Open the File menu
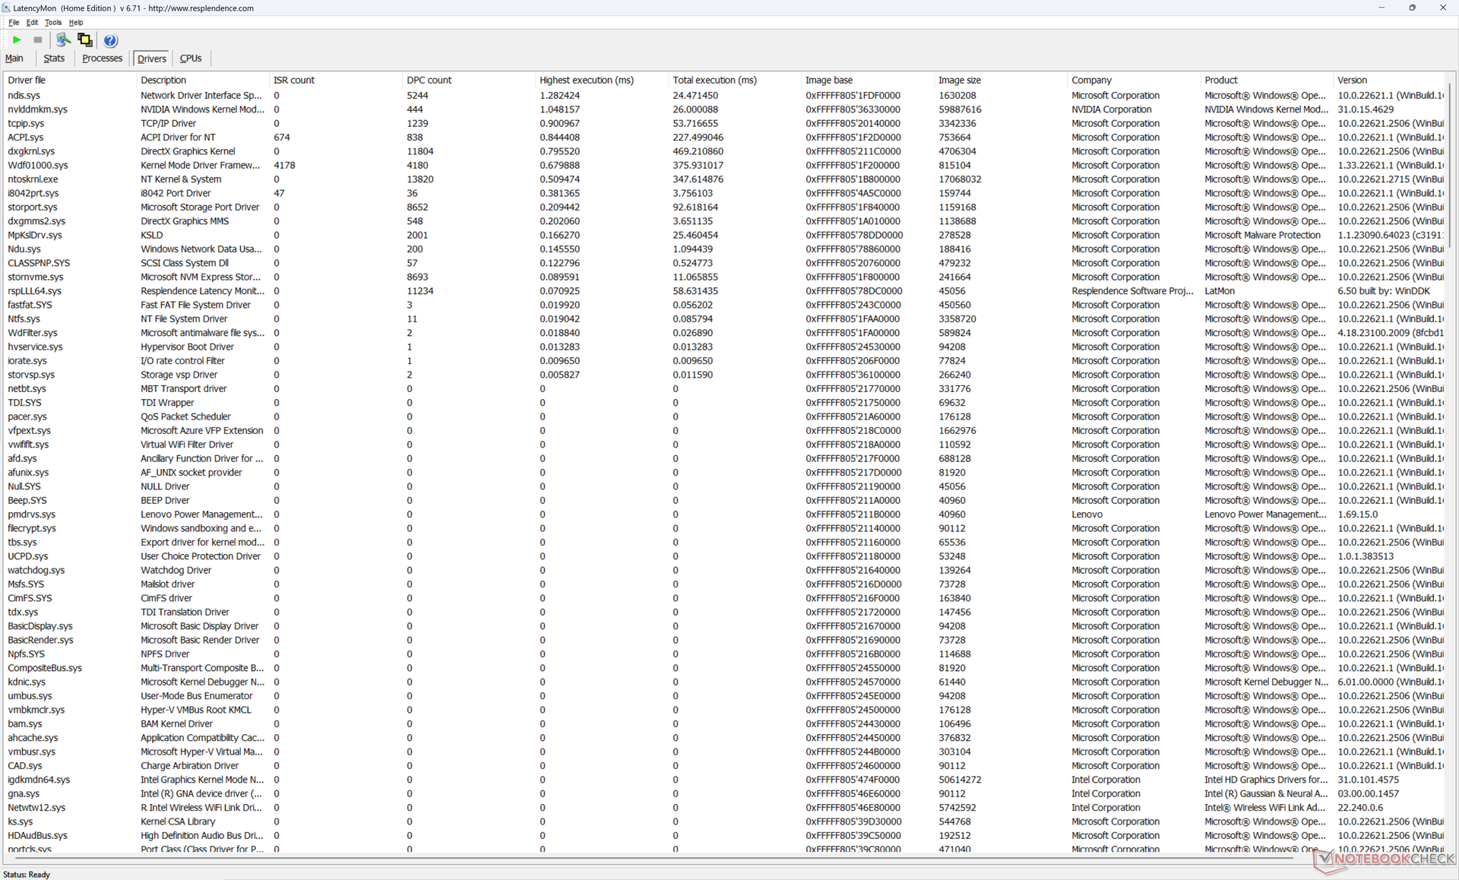This screenshot has width=1459, height=880. pyautogui.click(x=13, y=22)
